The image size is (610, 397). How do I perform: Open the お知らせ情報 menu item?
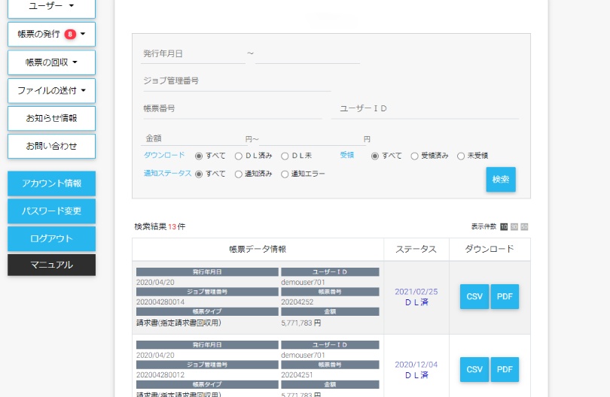(51, 118)
